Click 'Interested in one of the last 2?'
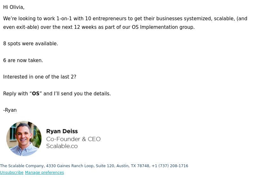Viewport: 254px width, 190px height. coord(40,77)
